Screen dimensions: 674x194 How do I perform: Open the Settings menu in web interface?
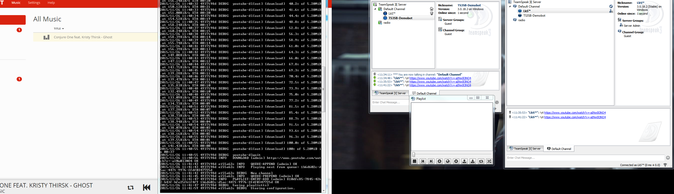click(34, 3)
